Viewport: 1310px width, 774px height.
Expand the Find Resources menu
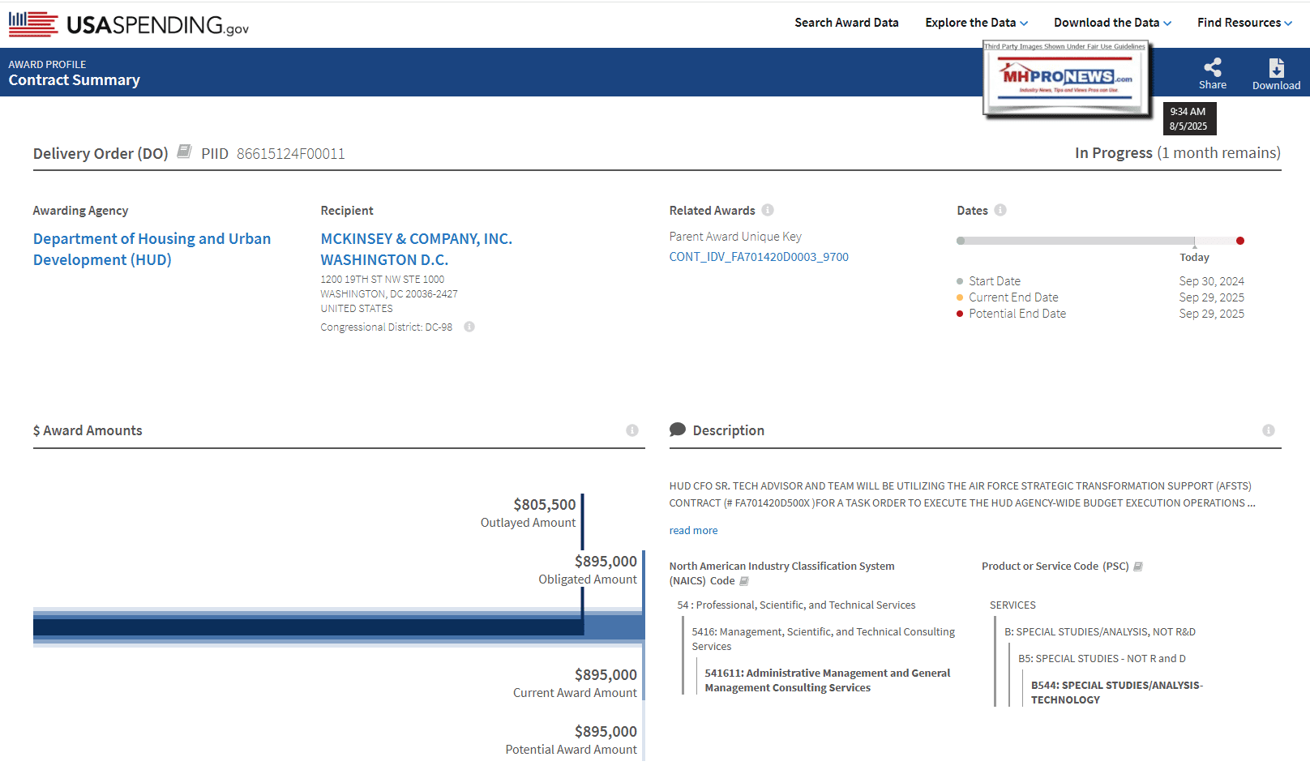coord(1245,23)
